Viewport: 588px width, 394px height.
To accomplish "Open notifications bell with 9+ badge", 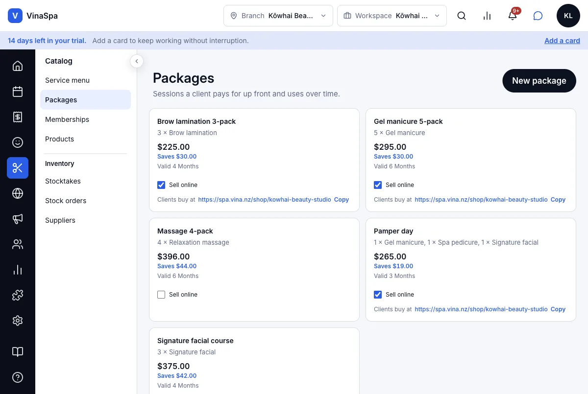I will [513, 16].
